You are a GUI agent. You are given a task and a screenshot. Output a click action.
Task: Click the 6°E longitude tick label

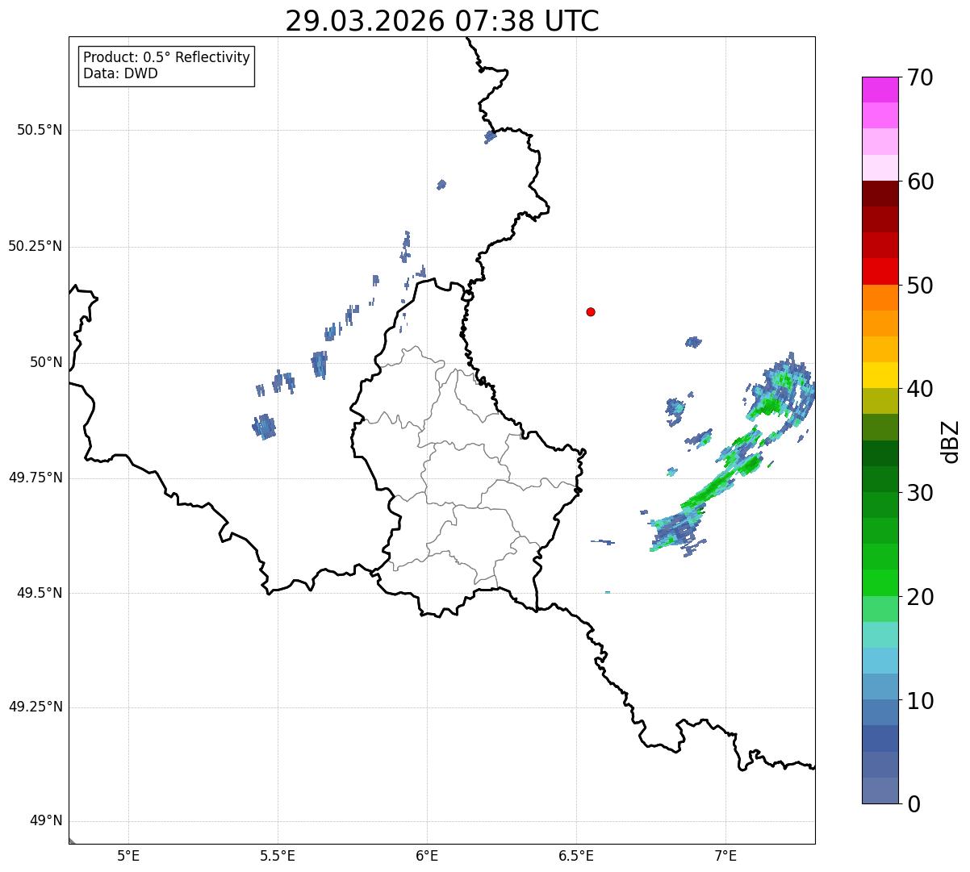[x=427, y=856]
